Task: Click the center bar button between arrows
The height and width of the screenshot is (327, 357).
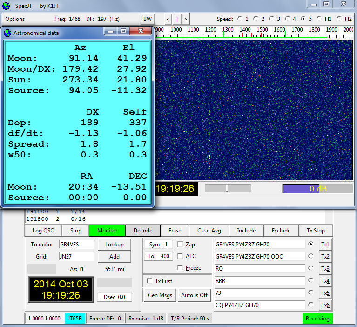Action: [177, 19]
